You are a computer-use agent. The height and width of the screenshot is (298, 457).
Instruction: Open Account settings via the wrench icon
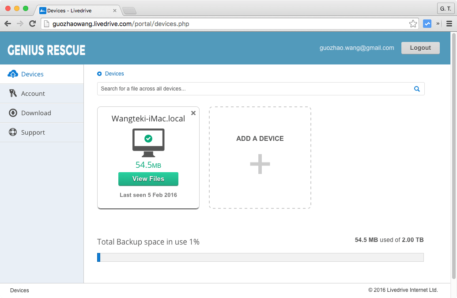point(14,93)
